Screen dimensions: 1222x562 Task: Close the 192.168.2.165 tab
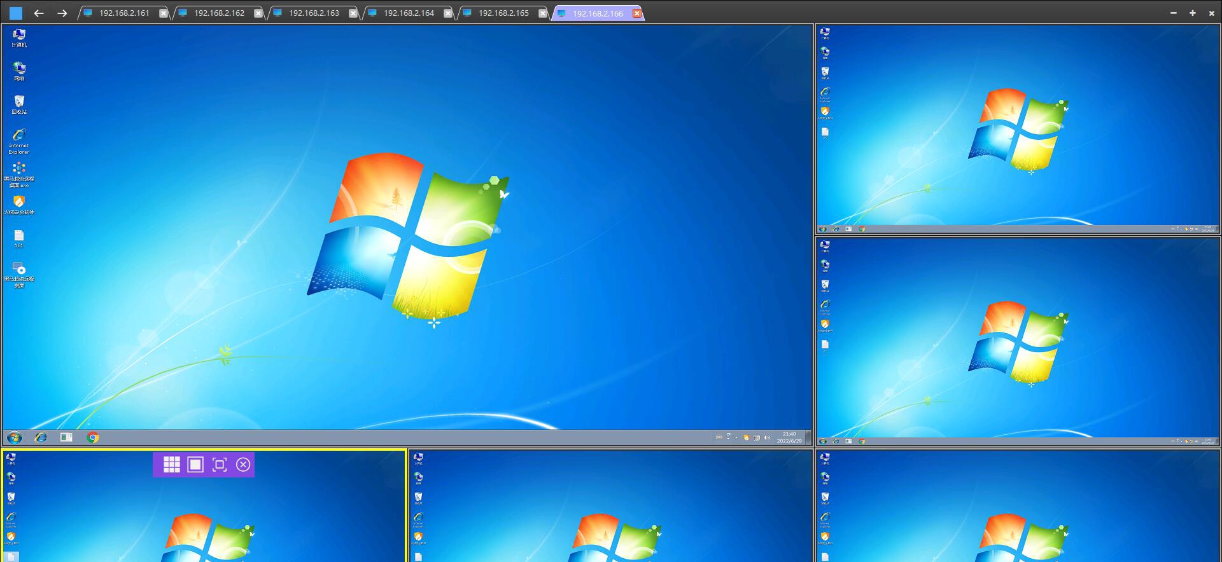click(x=543, y=13)
